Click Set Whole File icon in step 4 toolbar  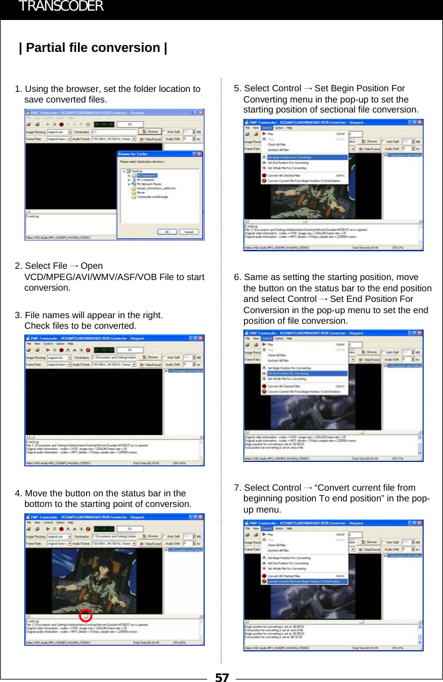click(81, 529)
